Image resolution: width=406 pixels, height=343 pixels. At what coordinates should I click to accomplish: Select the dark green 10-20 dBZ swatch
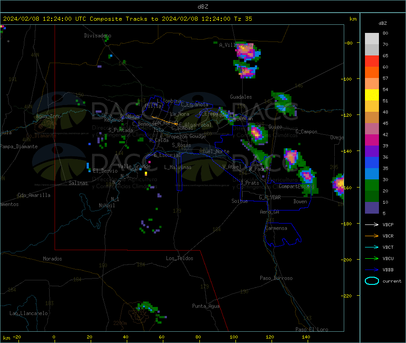click(372, 197)
